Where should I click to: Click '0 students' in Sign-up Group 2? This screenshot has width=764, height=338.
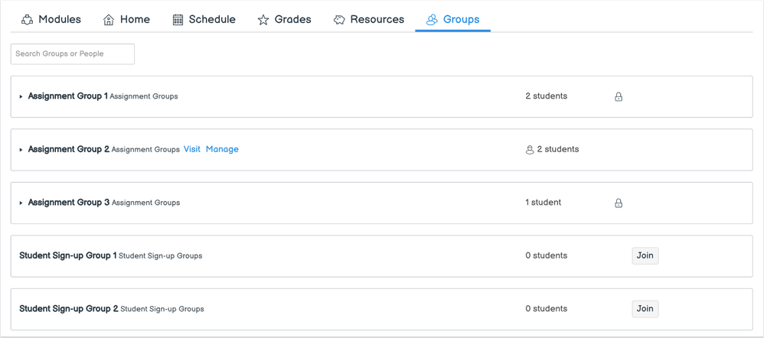[546, 308]
